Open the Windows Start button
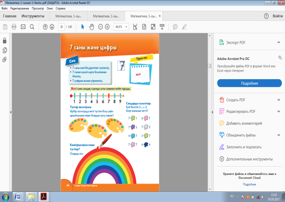The image size is (285, 202). [5, 197]
